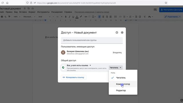Justify the text
Screen dimensions: 183x103
[x=111, y=17]
